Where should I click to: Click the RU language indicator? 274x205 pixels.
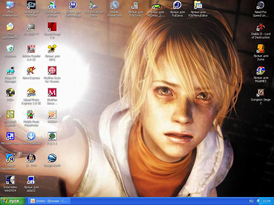(251, 201)
